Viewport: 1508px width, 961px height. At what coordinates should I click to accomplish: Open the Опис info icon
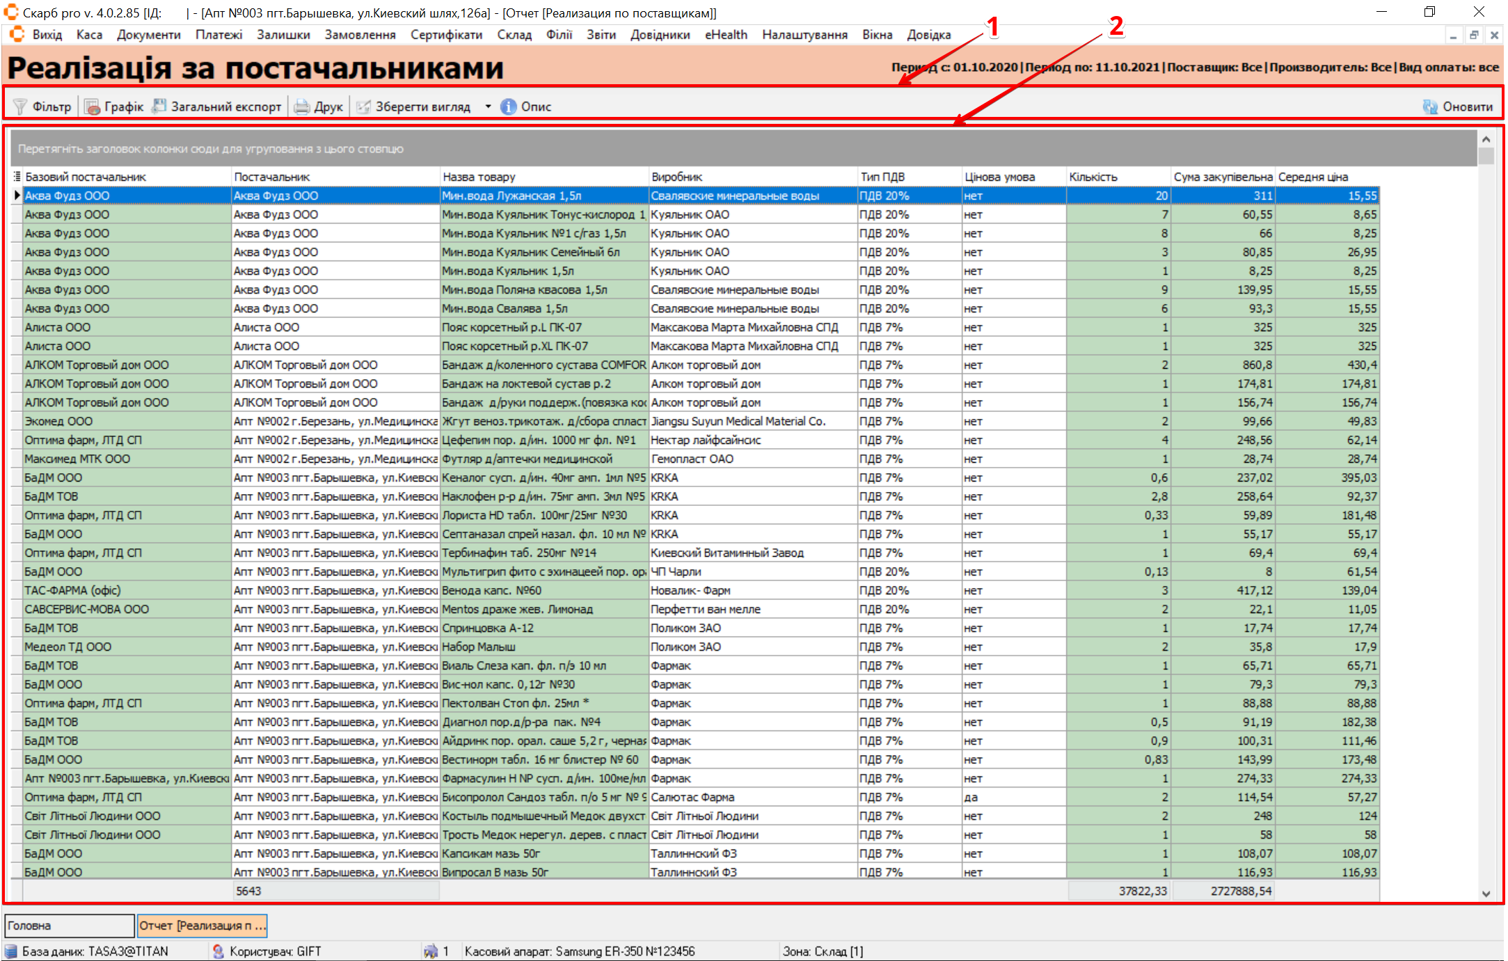point(509,106)
